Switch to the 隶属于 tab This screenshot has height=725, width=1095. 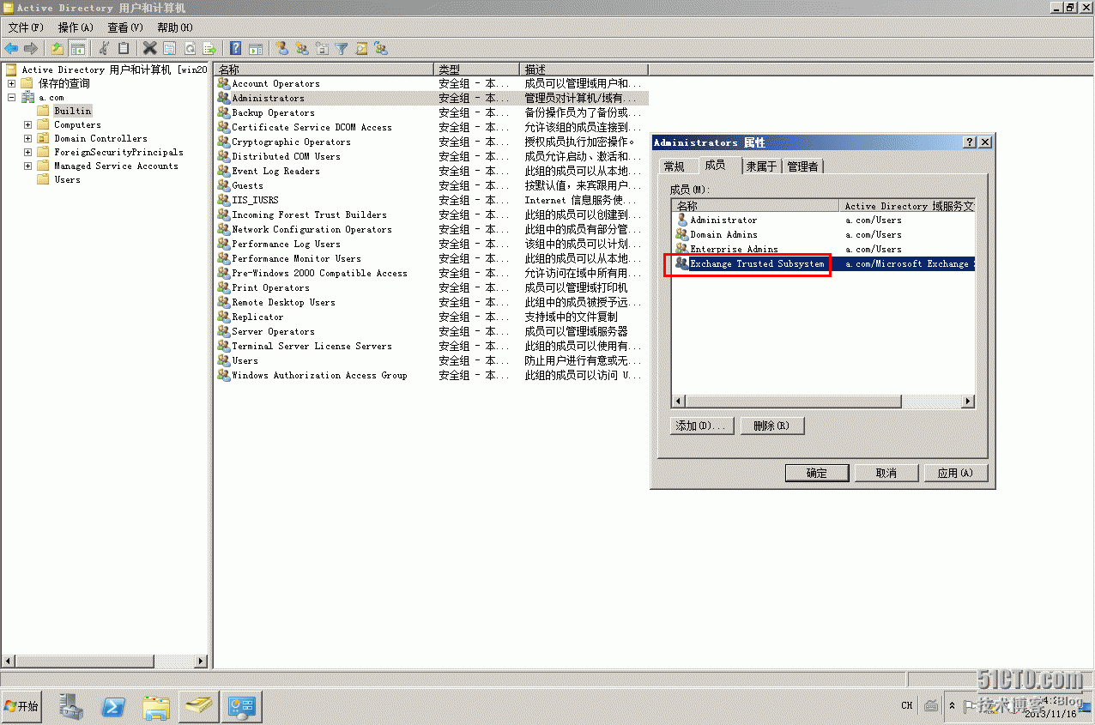coord(762,166)
